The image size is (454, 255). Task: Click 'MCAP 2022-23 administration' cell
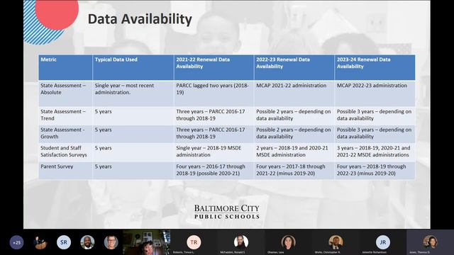pyautogui.click(x=375, y=93)
